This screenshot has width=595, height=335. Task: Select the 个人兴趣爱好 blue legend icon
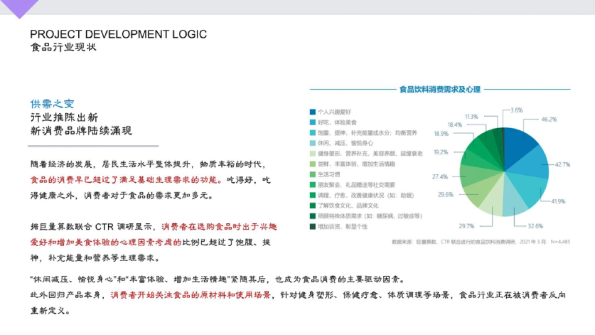(x=312, y=112)
